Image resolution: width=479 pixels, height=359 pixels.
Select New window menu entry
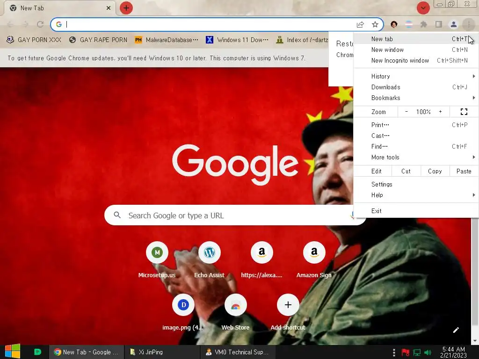[416, 50]
